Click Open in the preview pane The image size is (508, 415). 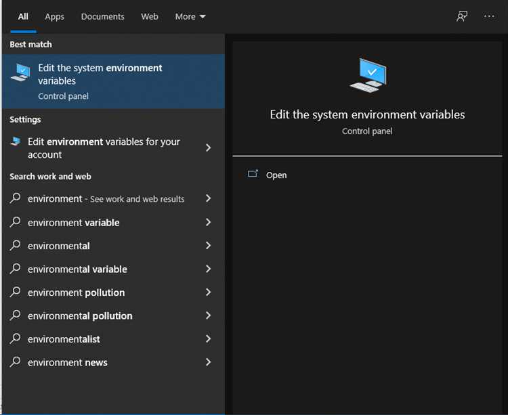(x=276, y=175)
